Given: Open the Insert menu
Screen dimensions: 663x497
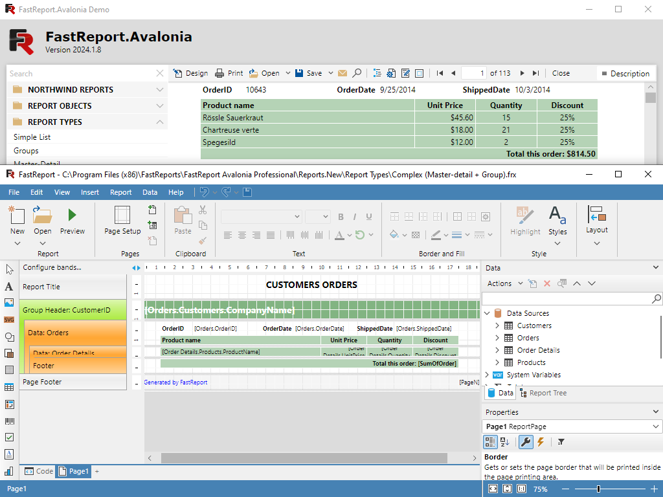Looking at the screenshot, I should [x=90, y=192].
